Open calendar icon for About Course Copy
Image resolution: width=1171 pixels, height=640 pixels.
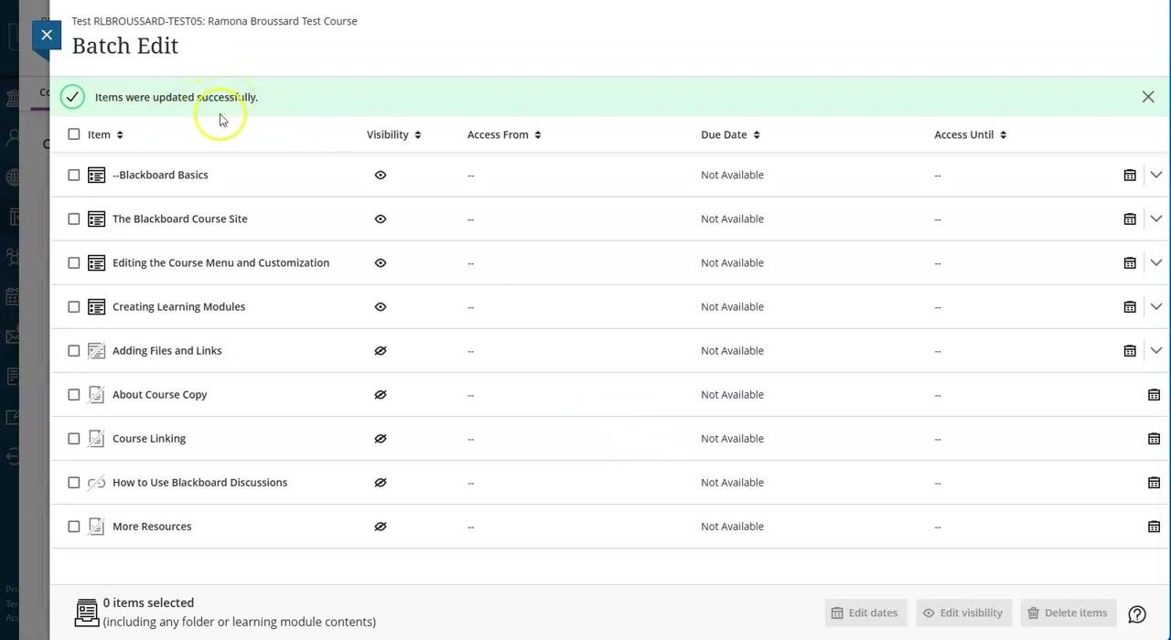(1154, 394)
